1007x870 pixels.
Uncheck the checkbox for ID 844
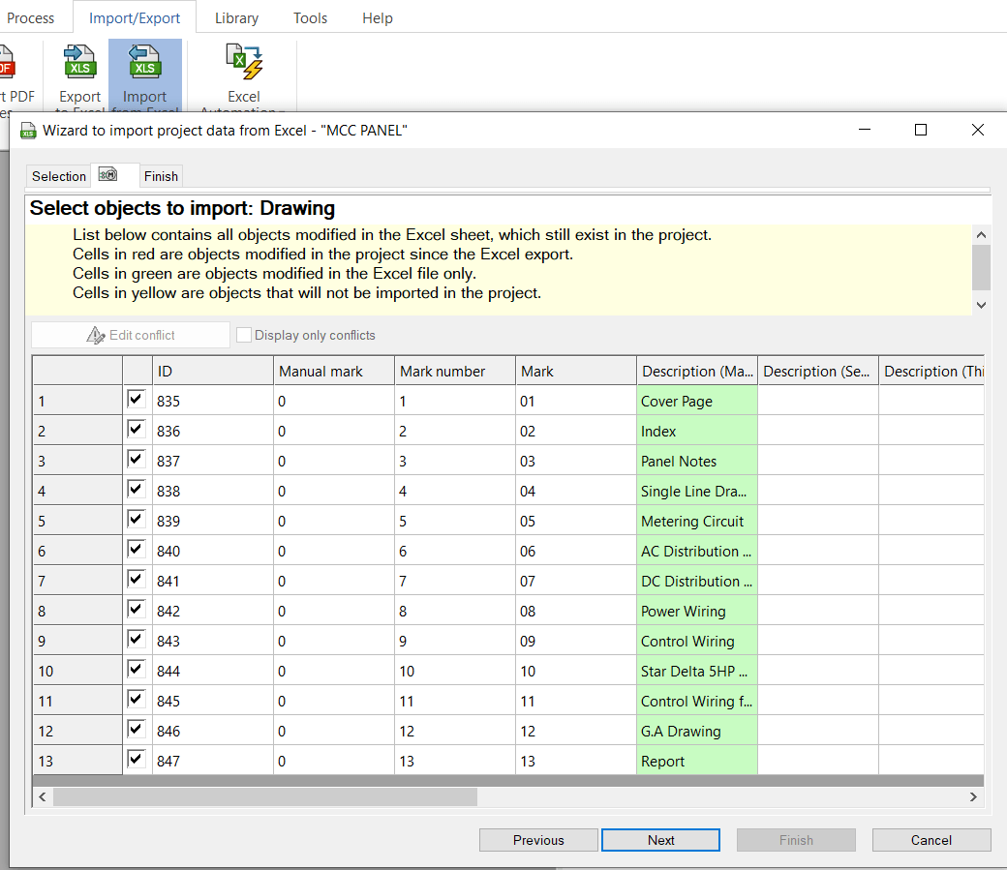click(137, 669)
